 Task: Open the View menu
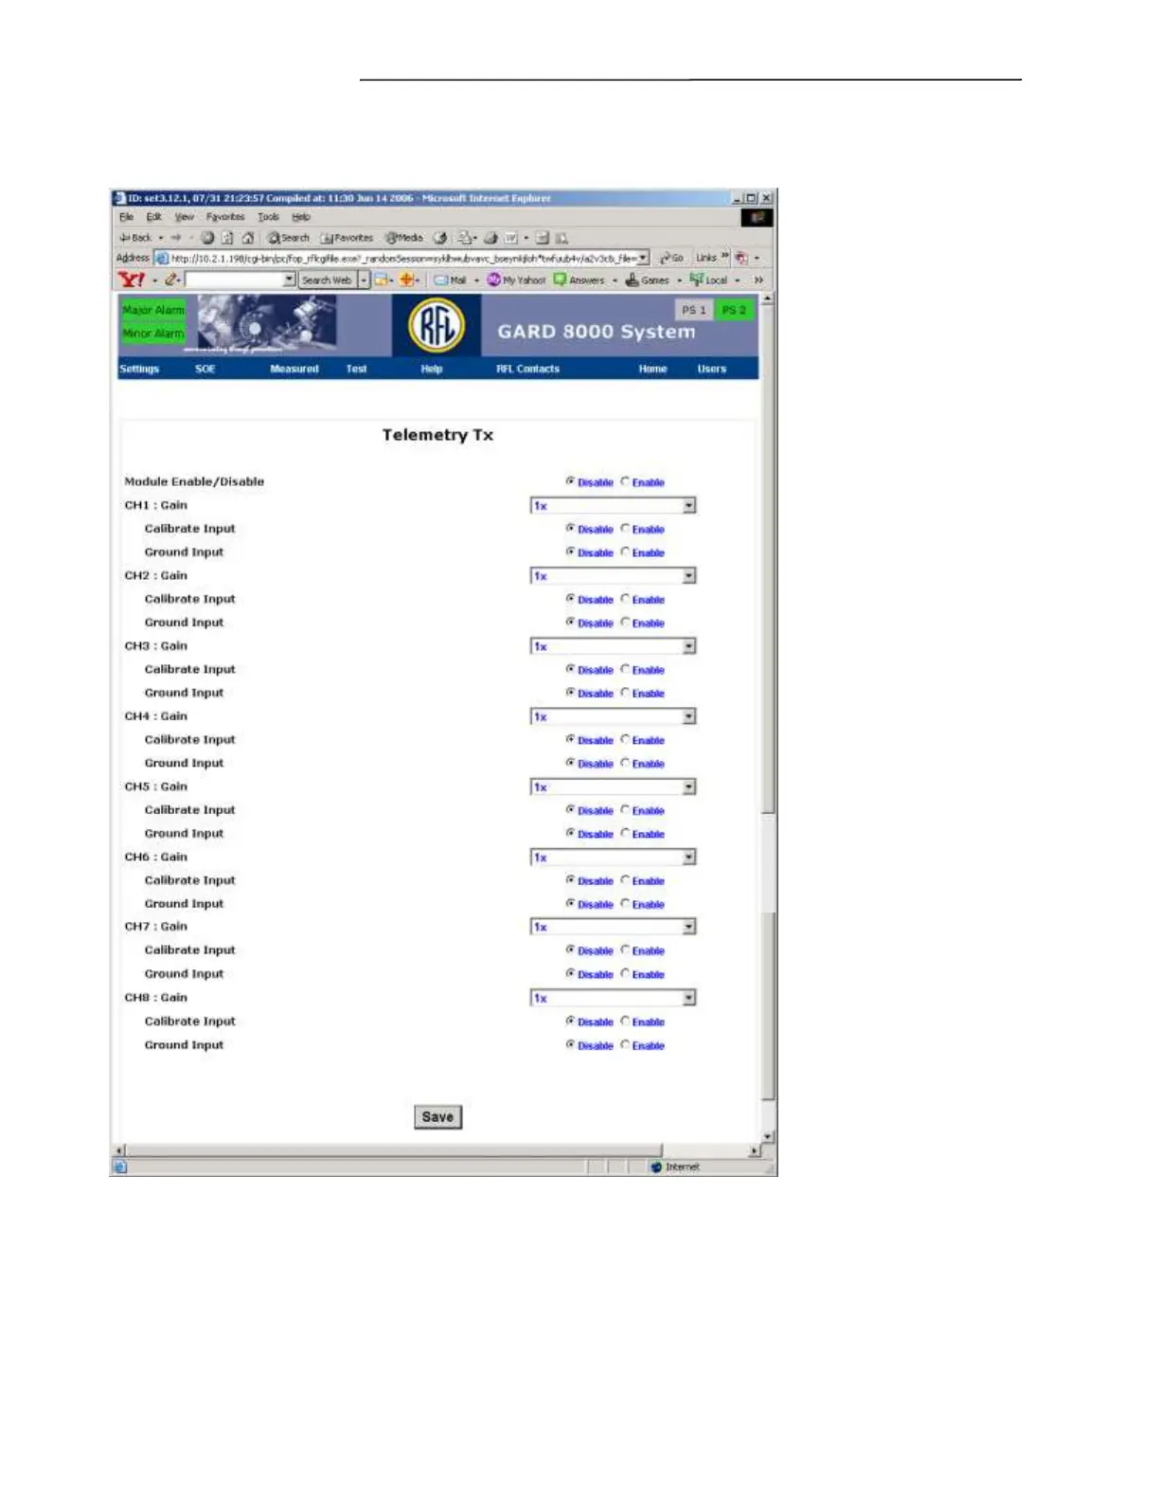184,217
